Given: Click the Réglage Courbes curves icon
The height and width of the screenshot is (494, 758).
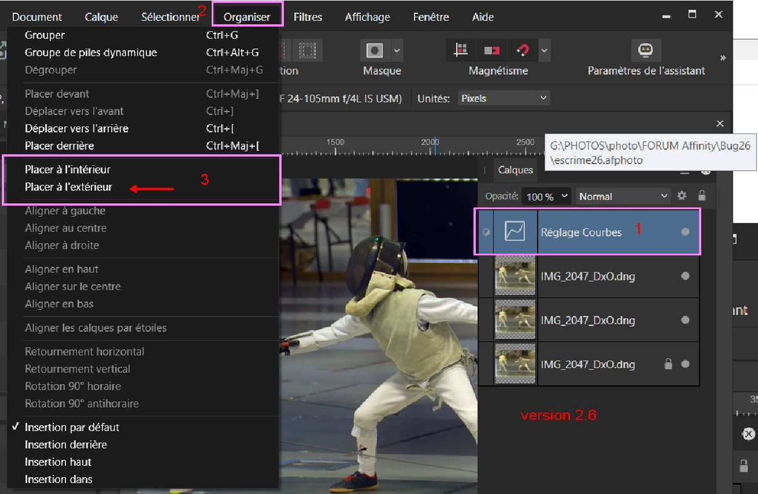Looking at the screenshot, I should (514, 232).
